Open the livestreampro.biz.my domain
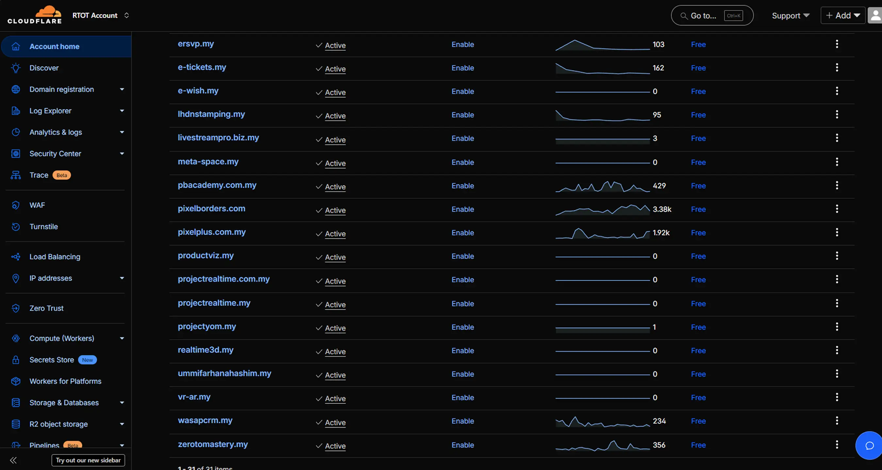The image size is (882, 470). (x=218, y=137)
